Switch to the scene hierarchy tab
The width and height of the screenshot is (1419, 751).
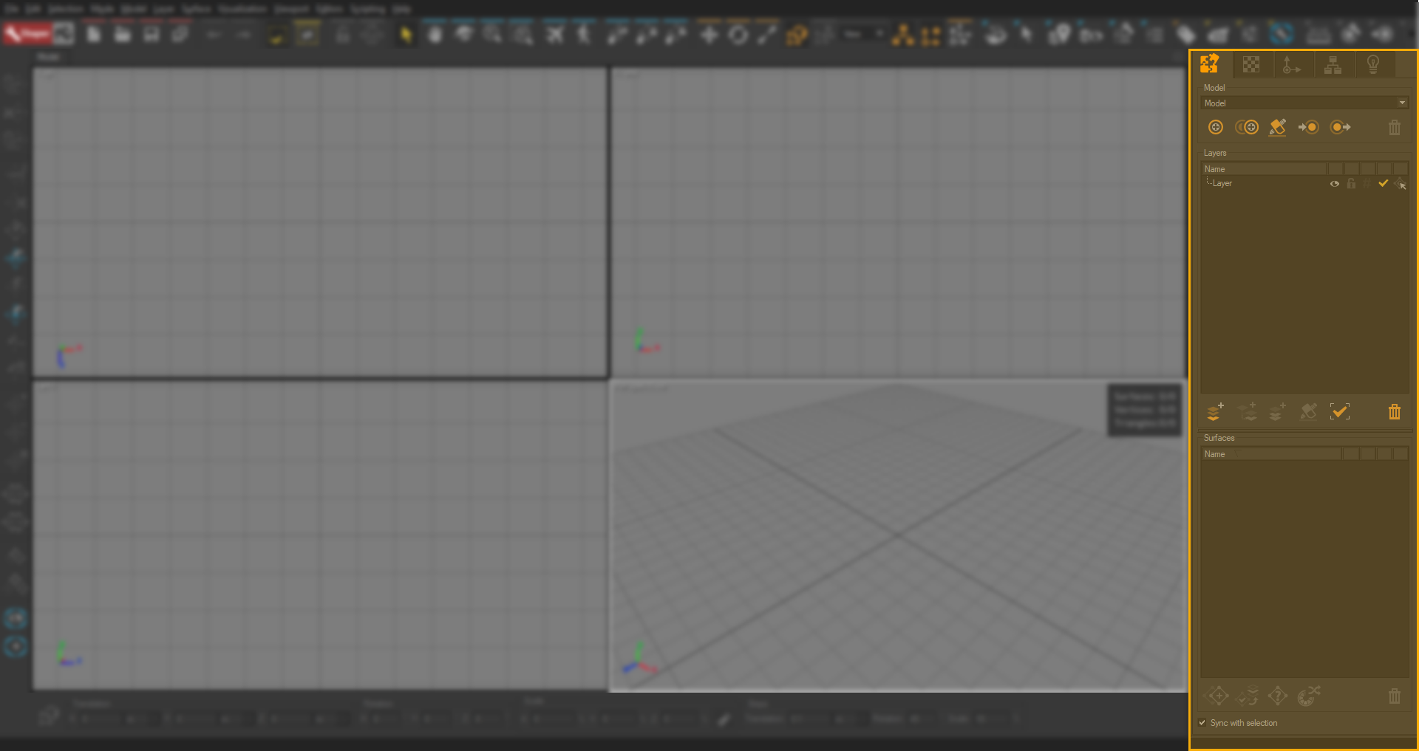click(x=1335, y=64)
